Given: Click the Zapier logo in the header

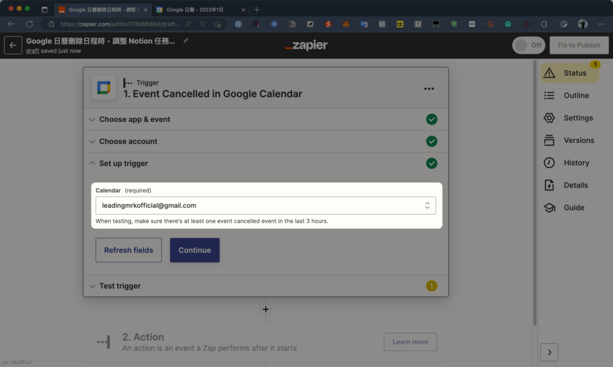Looking at the screenshot, I should (306, 45).
